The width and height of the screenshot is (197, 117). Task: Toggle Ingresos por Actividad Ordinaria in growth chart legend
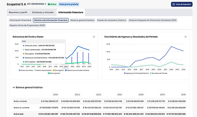136,73
